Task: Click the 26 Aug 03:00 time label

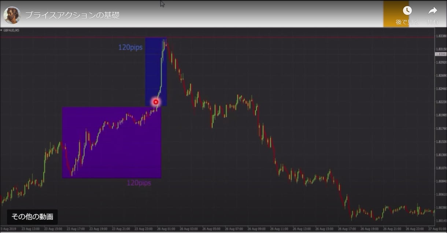Action: coord(189,229)
